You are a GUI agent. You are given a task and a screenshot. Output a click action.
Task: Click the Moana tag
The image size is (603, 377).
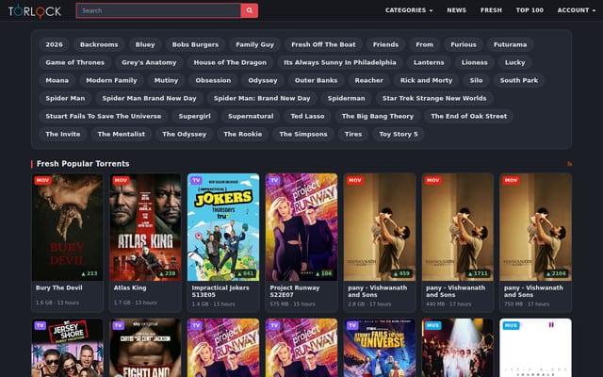click(57, 80)
